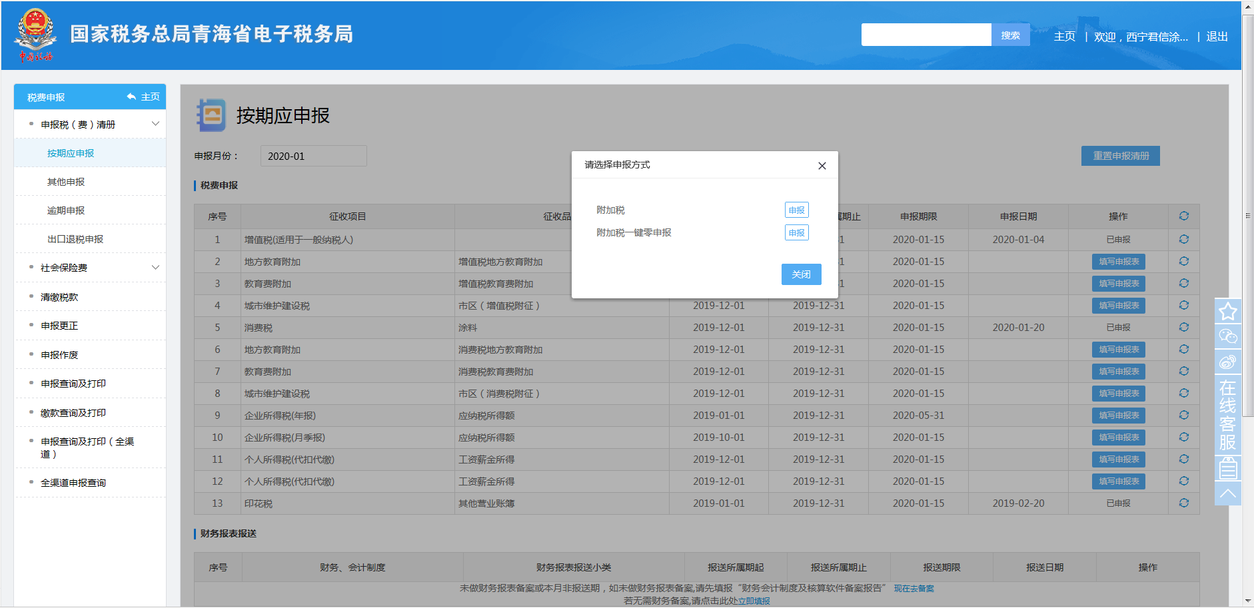1254x608 pixels.
Task: Click the star favorite icon in floating sidebar
Action: point(1227,311)
